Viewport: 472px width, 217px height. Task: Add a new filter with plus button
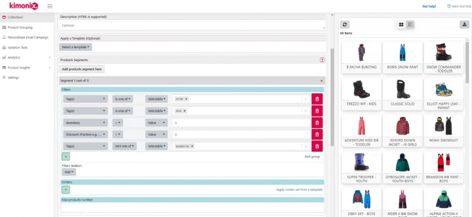click(x=66, y=156)
